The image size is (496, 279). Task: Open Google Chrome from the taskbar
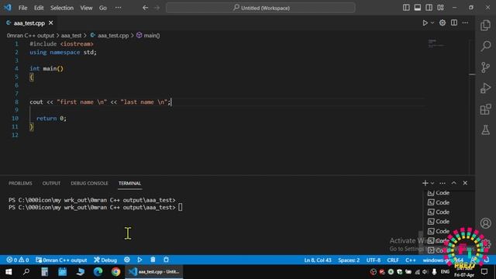point(115,272)
